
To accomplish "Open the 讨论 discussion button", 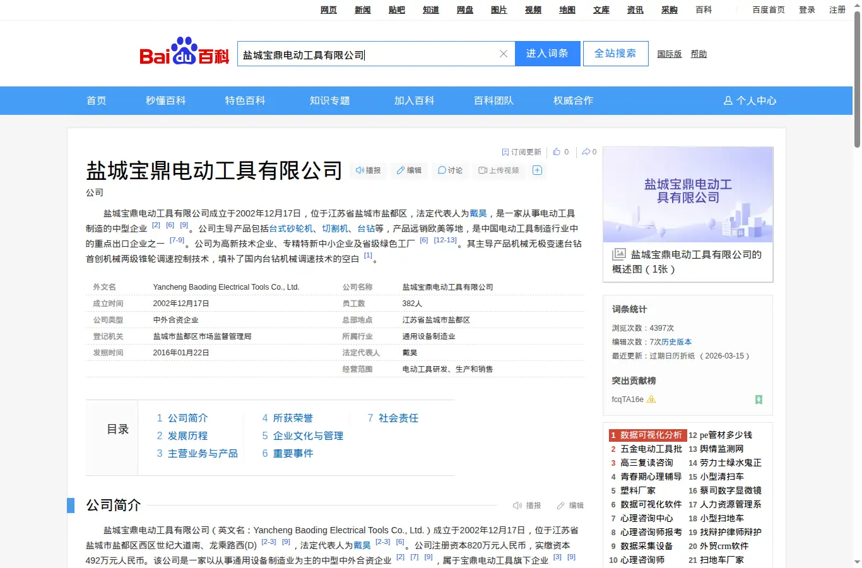I will point(450,170).
